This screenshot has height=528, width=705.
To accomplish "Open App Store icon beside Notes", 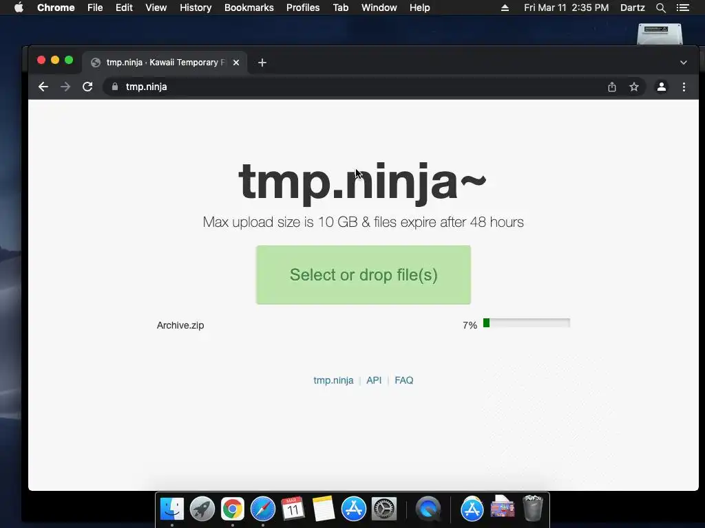I will tap(353, 509).
